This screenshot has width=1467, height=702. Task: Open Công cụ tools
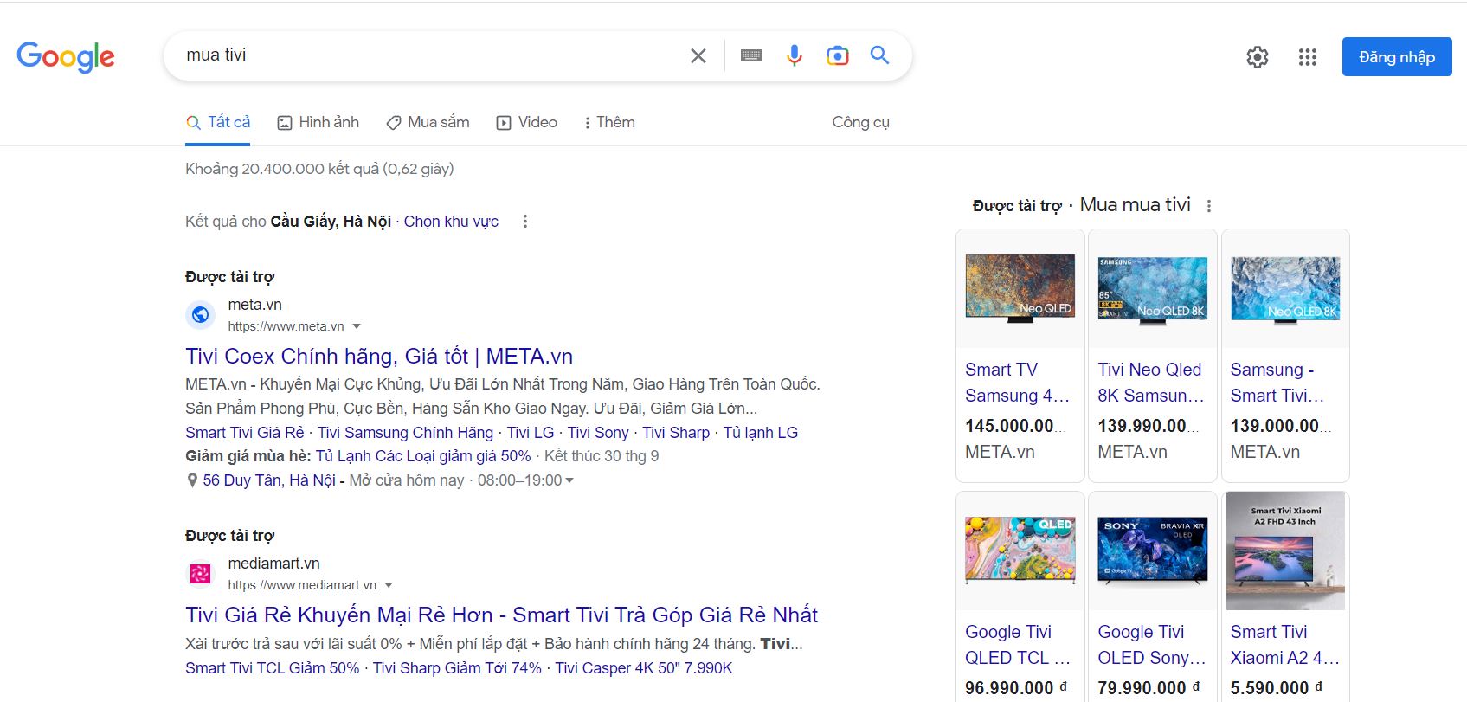pos(860,122)
